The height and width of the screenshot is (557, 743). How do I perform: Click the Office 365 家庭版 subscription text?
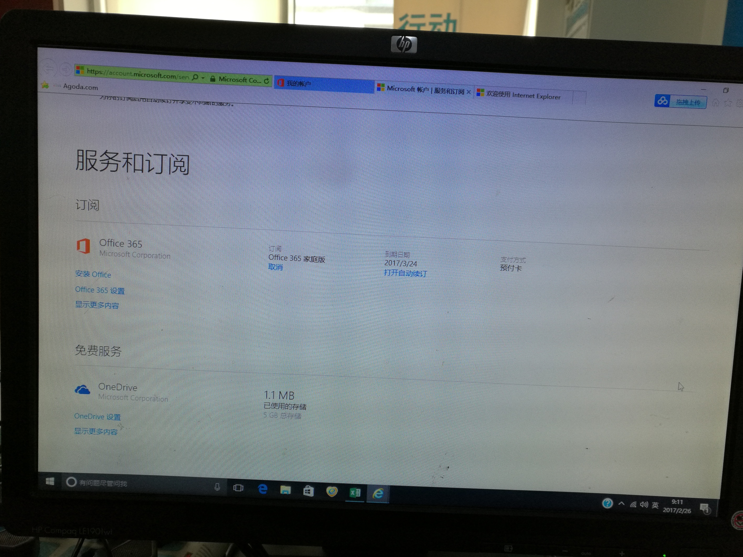click(x=297, y=258)
